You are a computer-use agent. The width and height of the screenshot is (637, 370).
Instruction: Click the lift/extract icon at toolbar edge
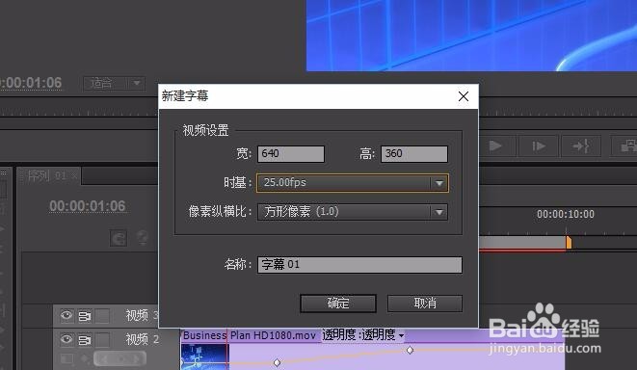(625, 145)
